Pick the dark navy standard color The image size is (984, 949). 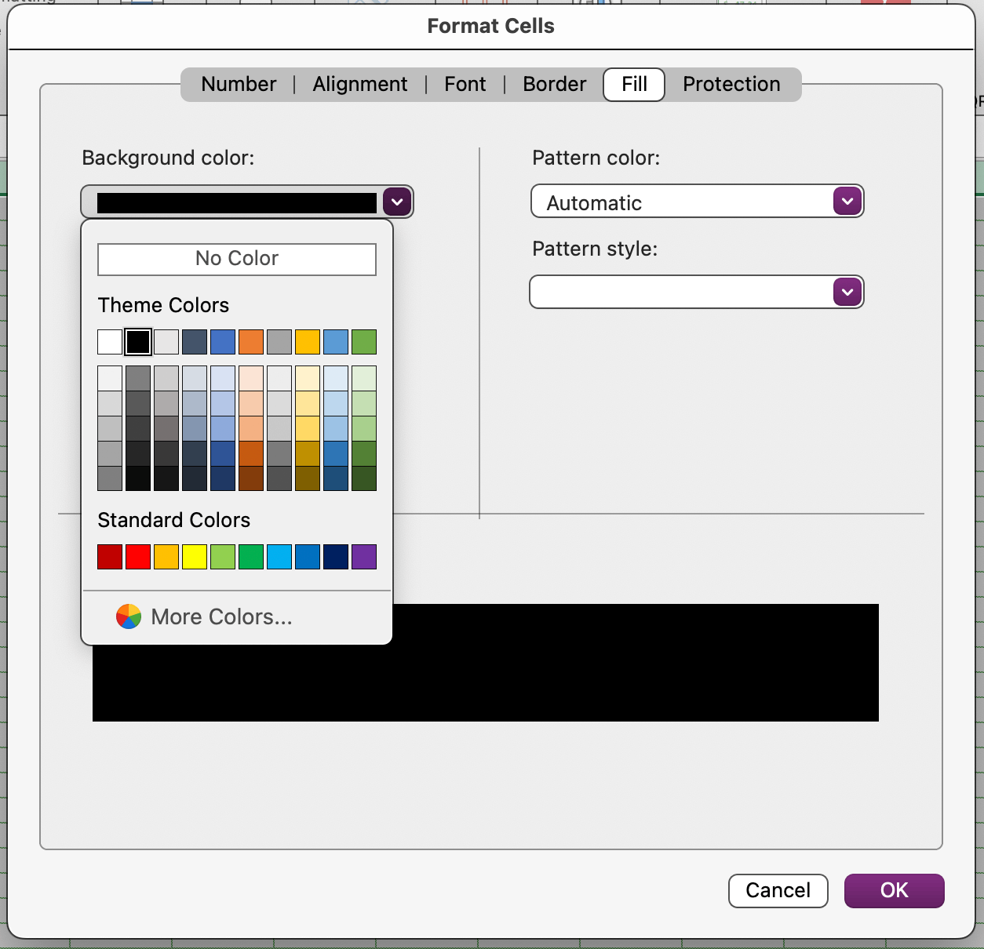[x=336, y=557]
